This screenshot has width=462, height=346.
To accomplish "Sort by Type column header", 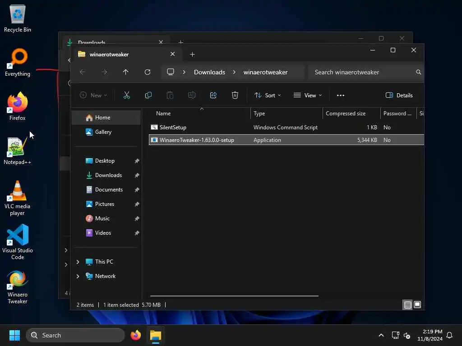I will tap(286, 114).
